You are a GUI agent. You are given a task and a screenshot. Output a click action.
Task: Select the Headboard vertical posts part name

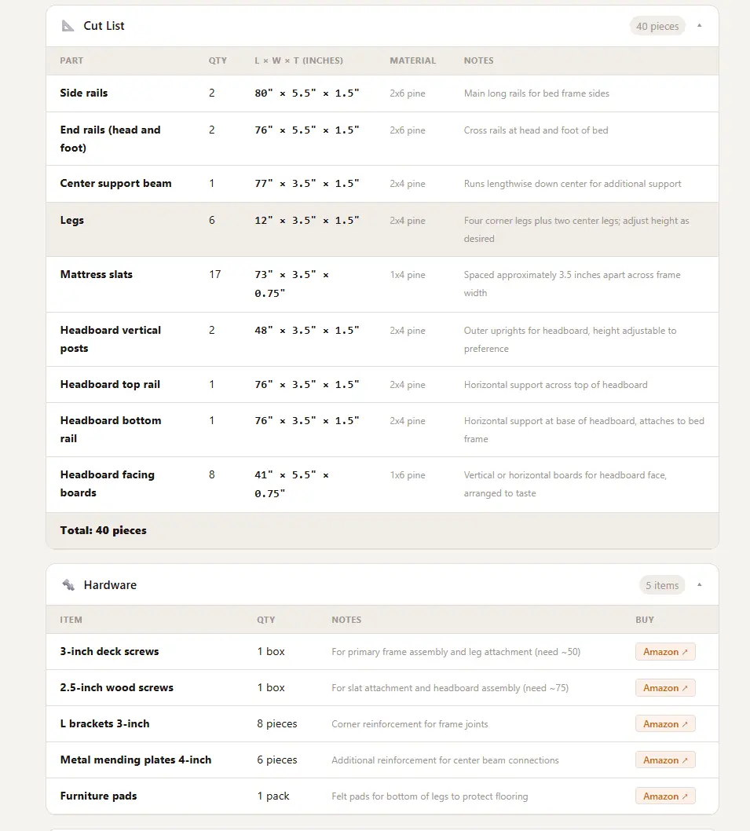click(110, 339)
